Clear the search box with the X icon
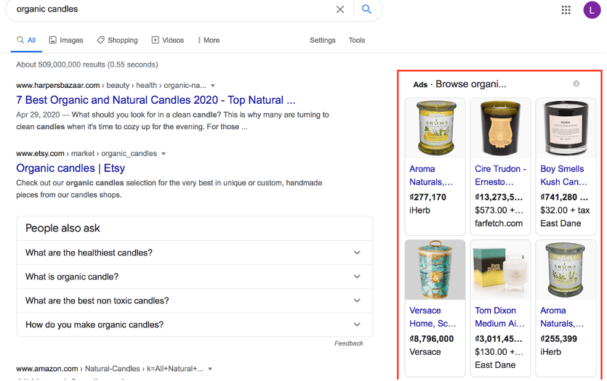 [340, 9]
